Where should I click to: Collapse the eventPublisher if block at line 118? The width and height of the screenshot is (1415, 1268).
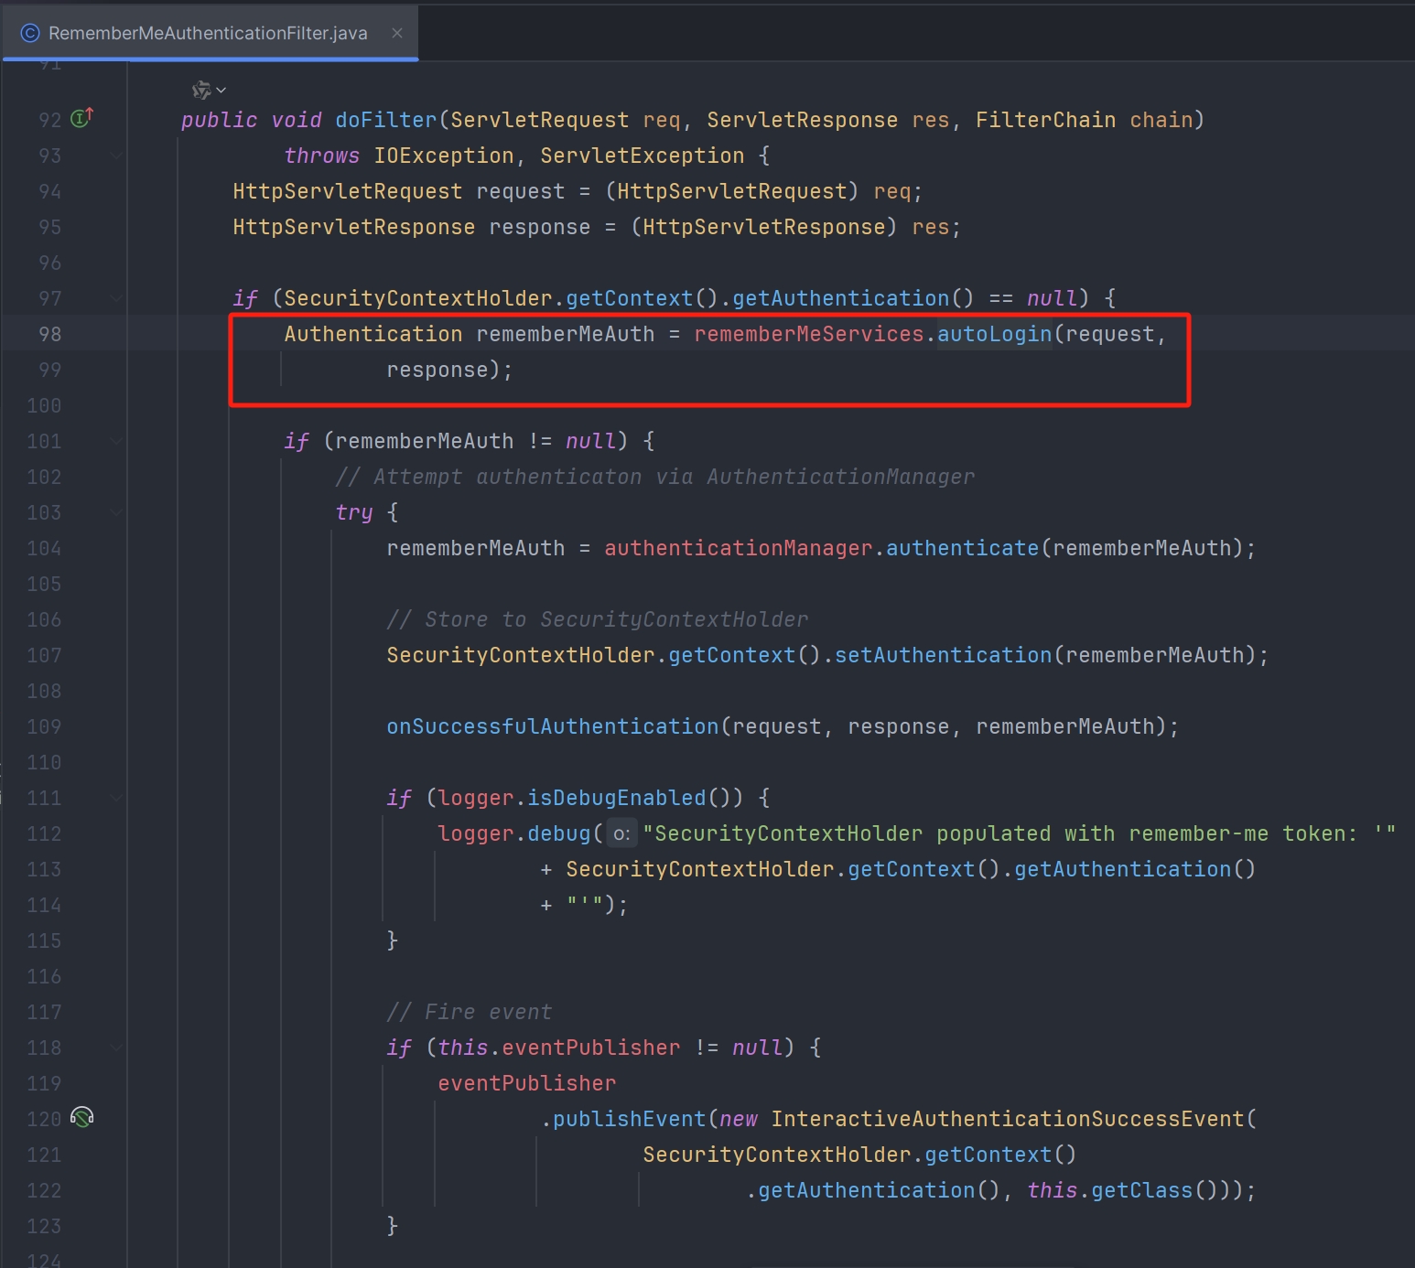[116, 1048]
